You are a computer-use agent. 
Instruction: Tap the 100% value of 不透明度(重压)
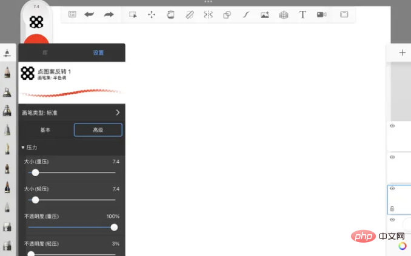click(x=113, y=216)
